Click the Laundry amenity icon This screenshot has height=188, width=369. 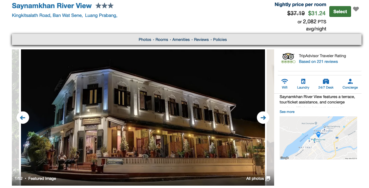coord(303,81)
